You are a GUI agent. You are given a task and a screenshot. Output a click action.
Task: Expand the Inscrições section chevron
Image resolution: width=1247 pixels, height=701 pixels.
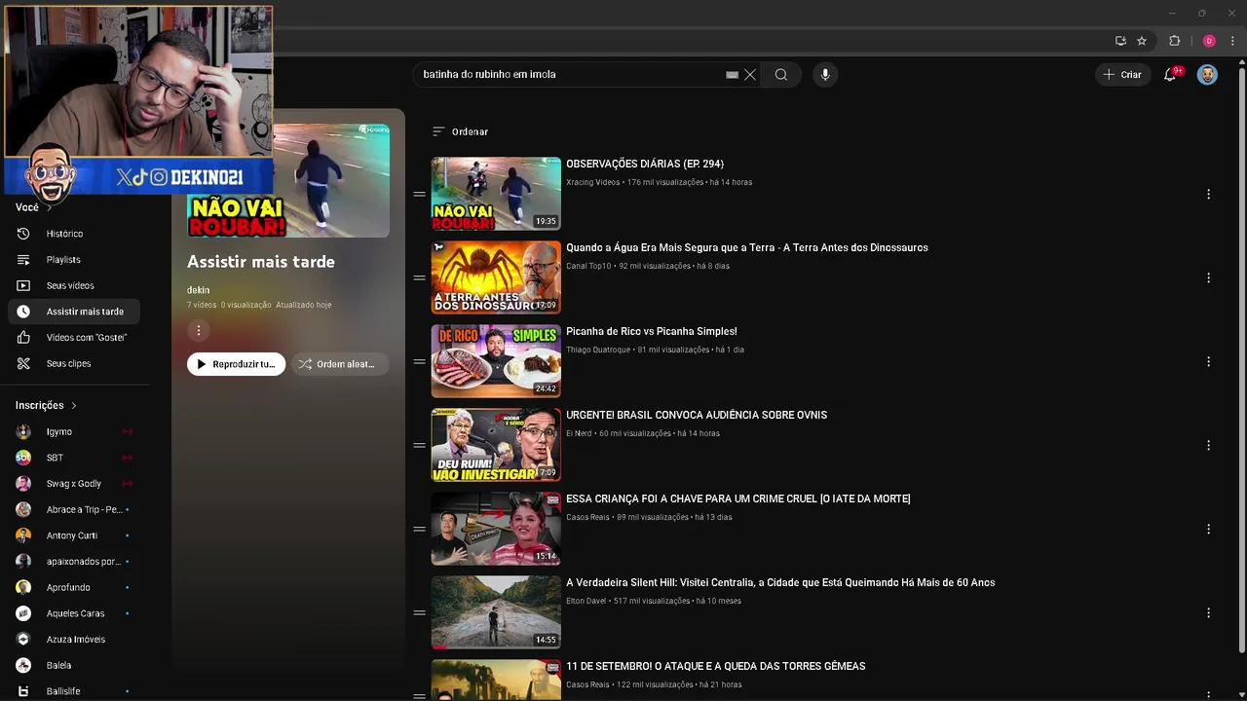73,406
